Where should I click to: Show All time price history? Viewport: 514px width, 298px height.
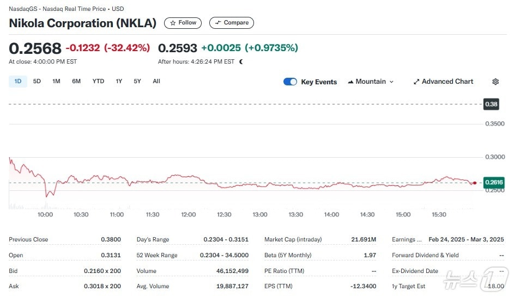tap(156, 82)
